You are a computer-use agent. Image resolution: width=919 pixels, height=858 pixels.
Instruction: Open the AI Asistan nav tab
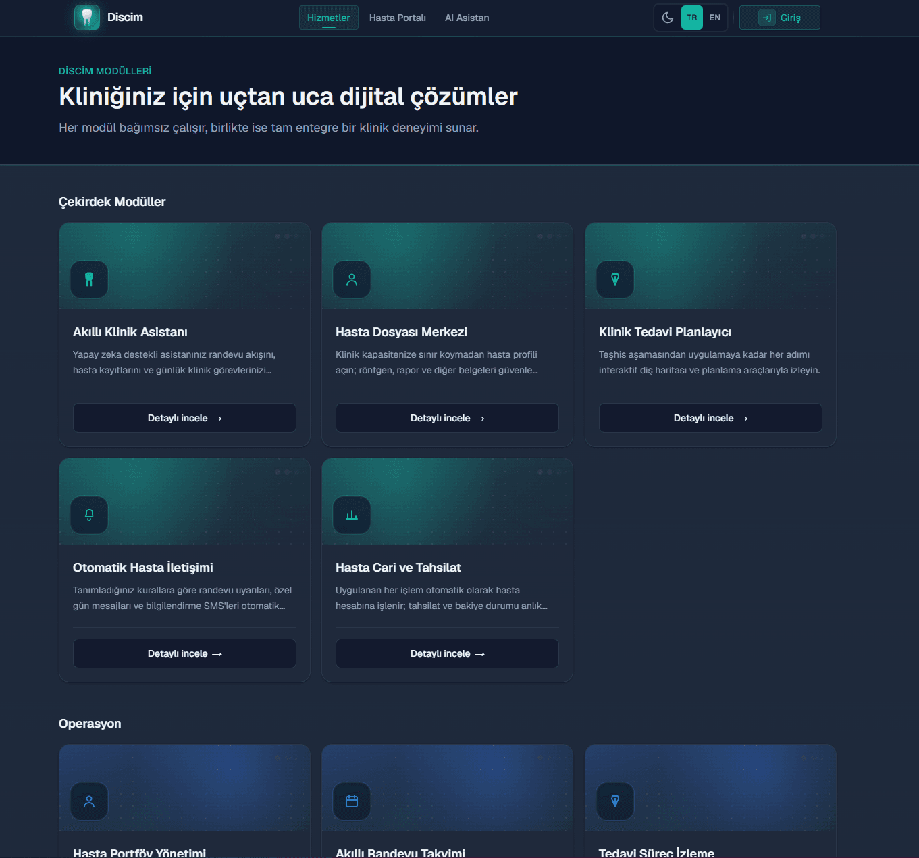pos(467,18)
